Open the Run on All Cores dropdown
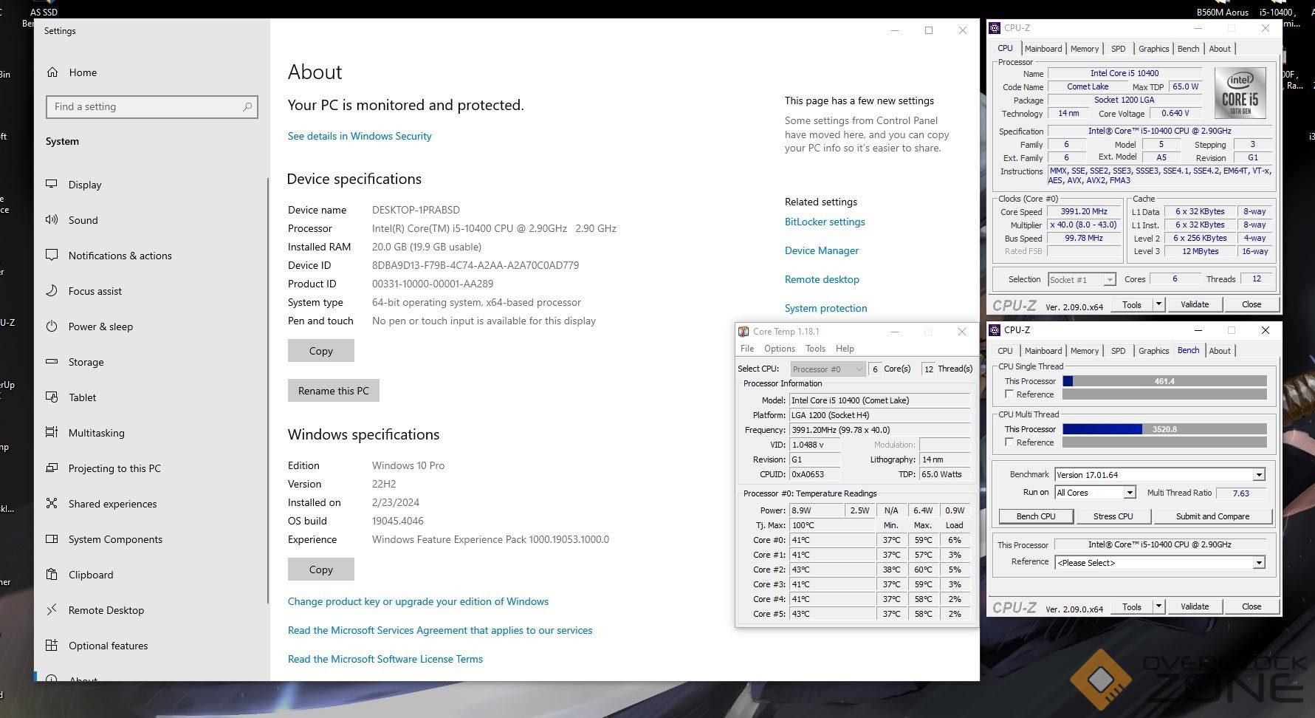The width and height of the screenshot is (1315, 718). coord(1129,493)
